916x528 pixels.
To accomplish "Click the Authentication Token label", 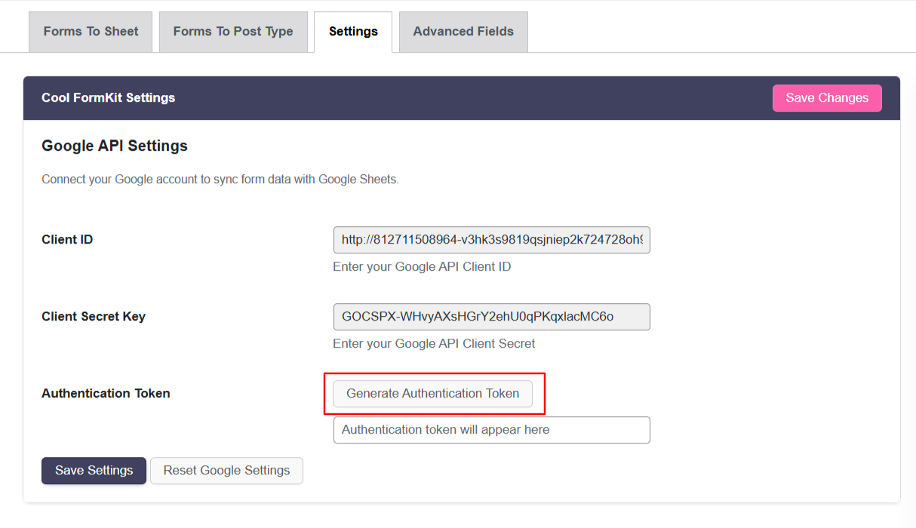I will tap(106, 394).
